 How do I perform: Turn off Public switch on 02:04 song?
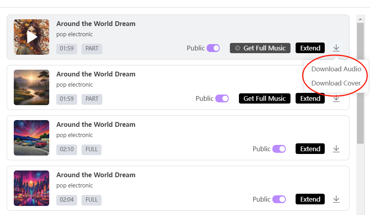pos(279,199)
